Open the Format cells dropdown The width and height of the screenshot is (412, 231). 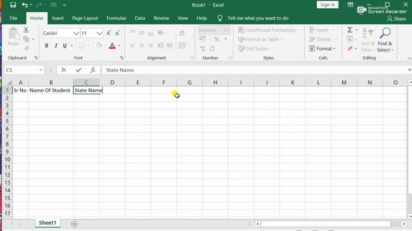(323, 49)
